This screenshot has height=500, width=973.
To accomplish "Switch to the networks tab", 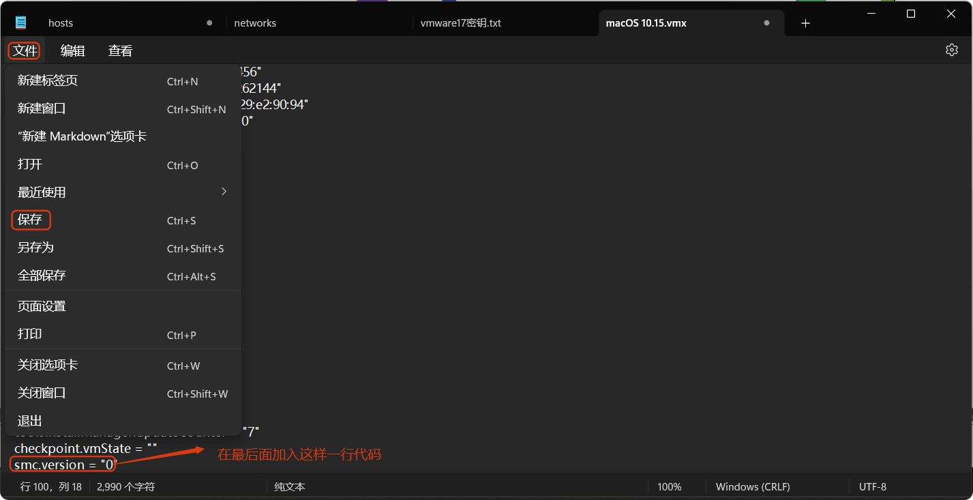I will pyautogui.click(x=255, y=23).
